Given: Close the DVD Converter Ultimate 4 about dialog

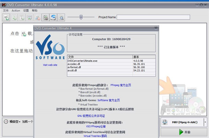Looking at the screenshot, I should click(x=156, y=28).
